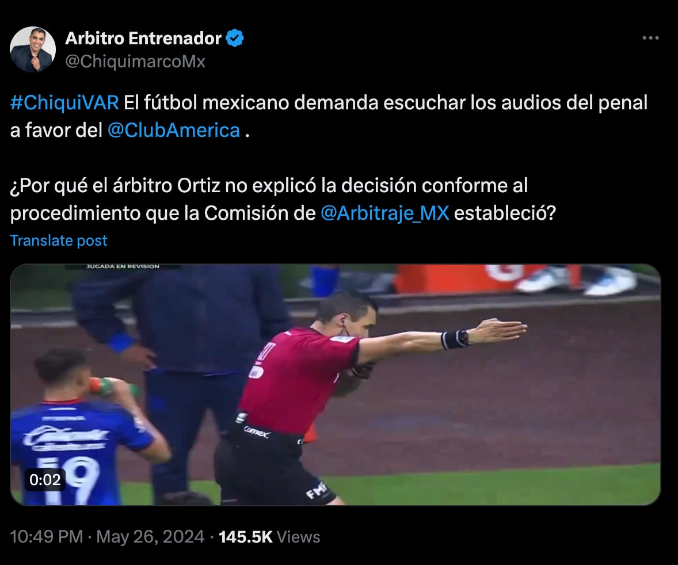678x565 pixels.
Task: Visit the @ClubAmerica mention
Action: click(x=174, y=130)
